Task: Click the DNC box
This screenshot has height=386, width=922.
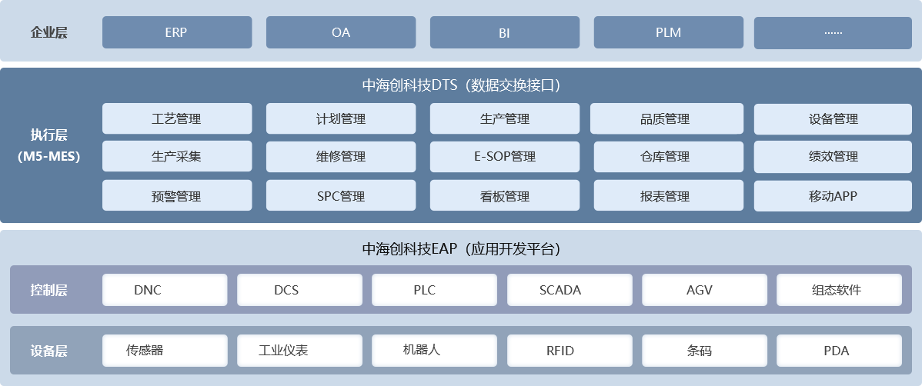Action: point(165,290)
